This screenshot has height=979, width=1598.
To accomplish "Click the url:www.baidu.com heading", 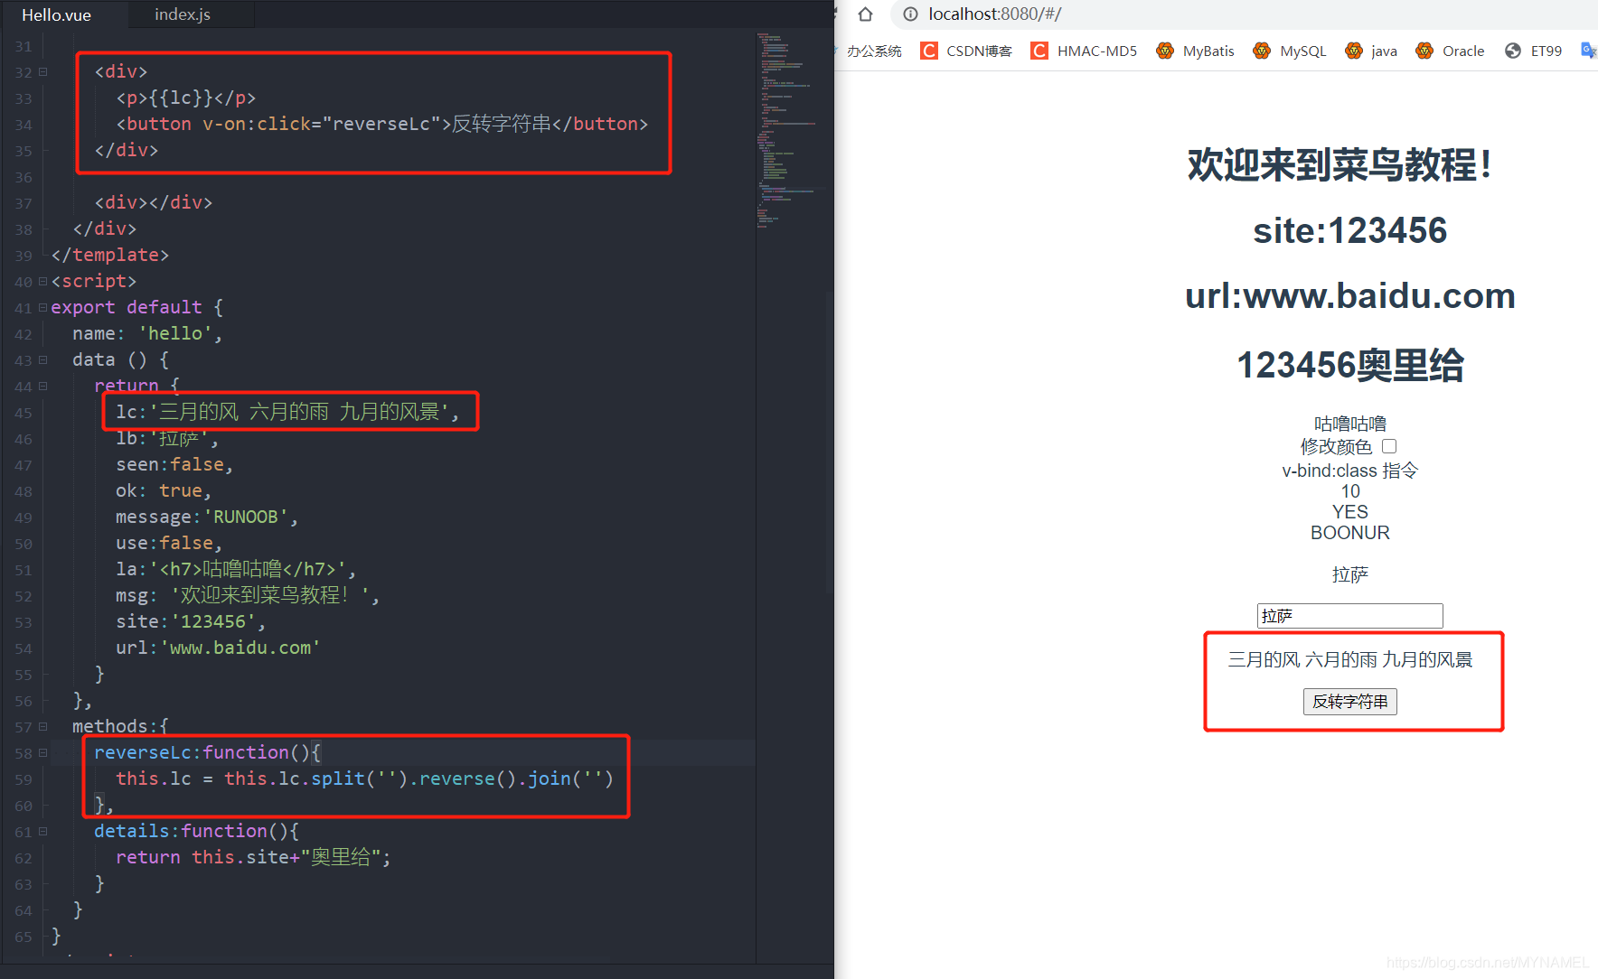I will point(1350,296).
